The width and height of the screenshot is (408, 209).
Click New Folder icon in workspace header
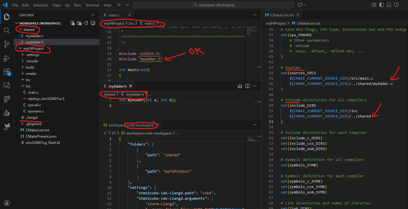point(79,23)
